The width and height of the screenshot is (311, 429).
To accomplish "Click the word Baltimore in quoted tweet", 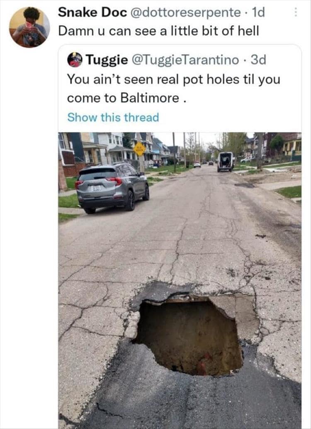I will pos(150,98).
